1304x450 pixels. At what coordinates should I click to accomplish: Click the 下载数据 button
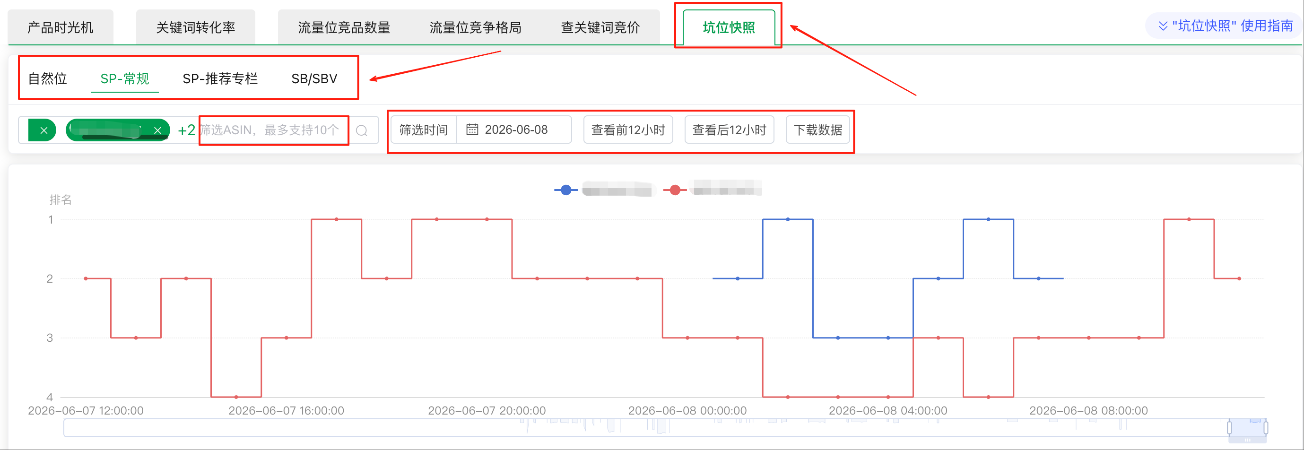pyautogui.click(x=817, y=130)
